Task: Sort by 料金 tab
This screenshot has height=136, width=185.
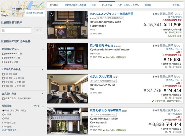Action: (94, 5)
